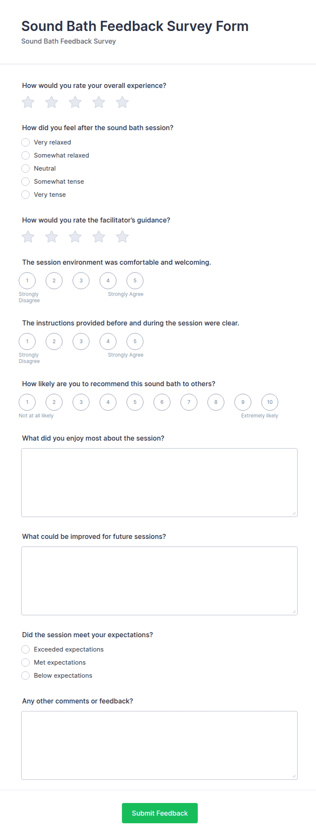Select Somewhat tense option

click(x=25, y=181)
